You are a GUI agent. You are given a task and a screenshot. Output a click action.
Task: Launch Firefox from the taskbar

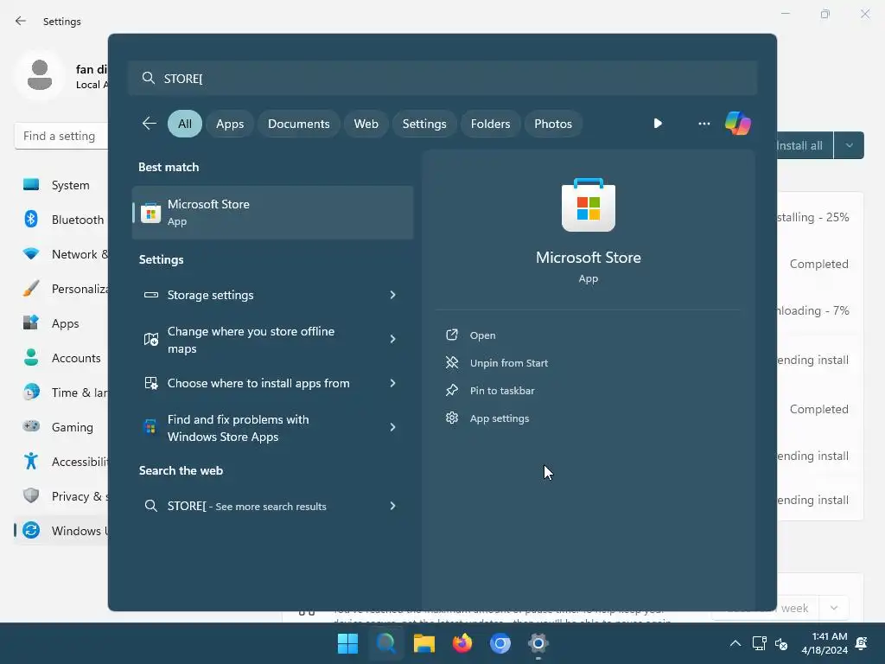[462, 643]
